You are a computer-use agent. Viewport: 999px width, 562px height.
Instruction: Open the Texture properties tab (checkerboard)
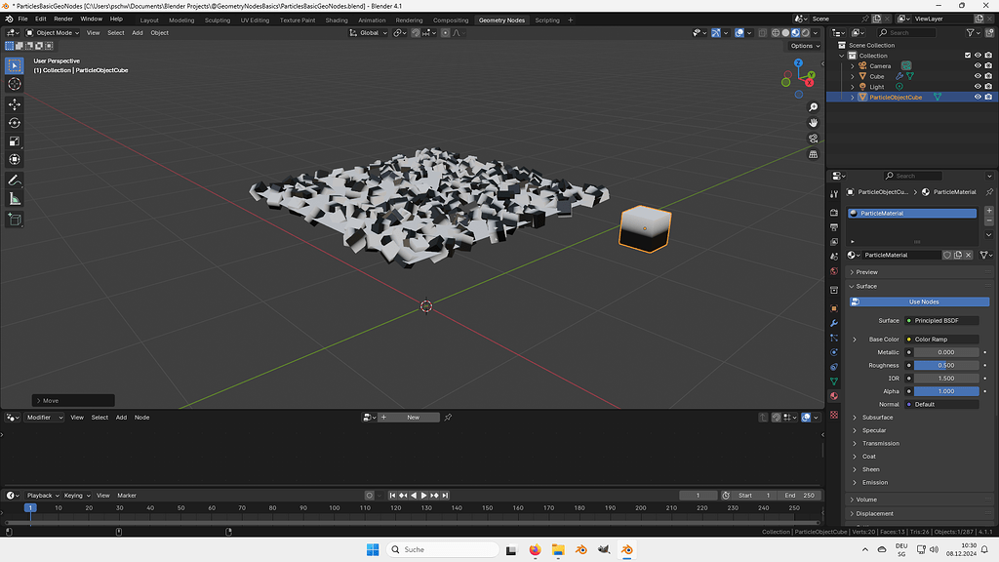point(834,415)
